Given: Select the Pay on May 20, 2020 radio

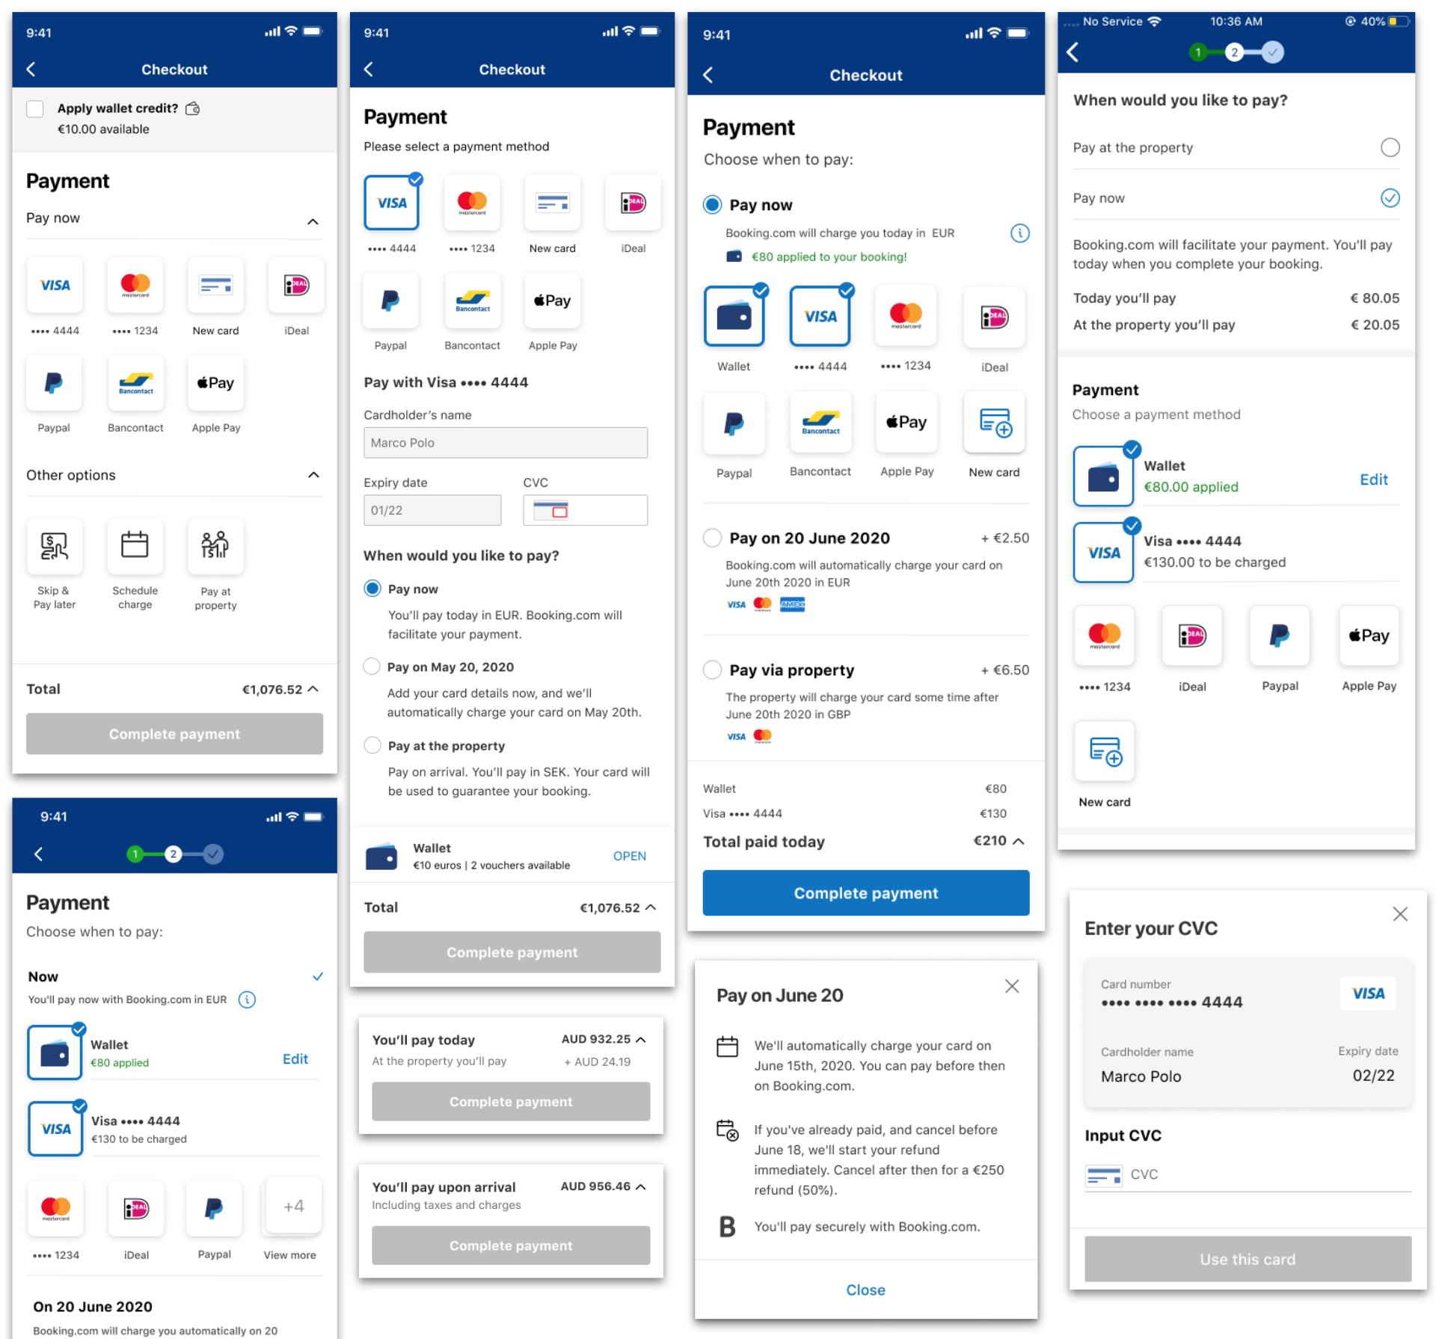Looking at the screenshot, I should coord(372,667).
